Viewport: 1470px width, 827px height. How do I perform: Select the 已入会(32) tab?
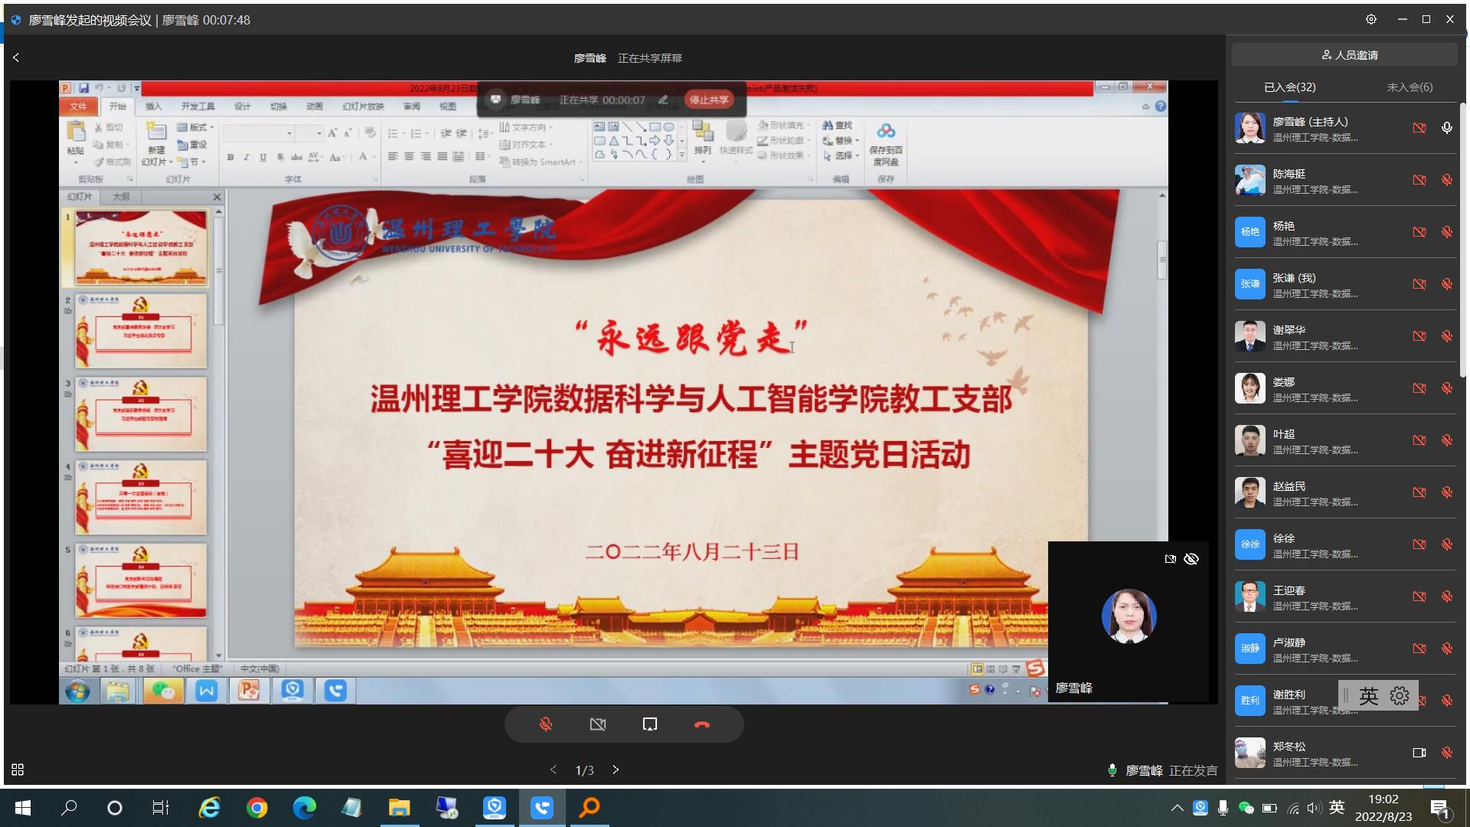(1289, 87)
